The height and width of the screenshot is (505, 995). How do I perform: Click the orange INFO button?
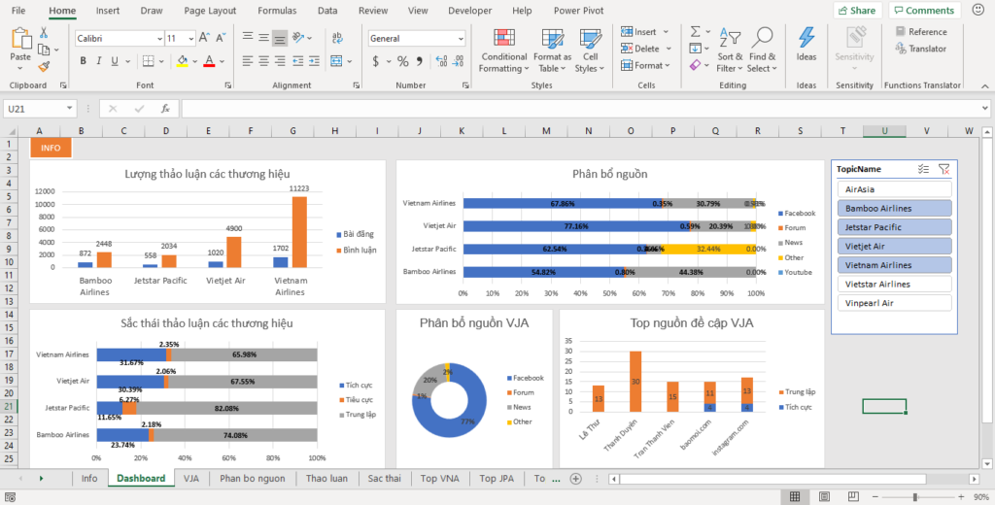point(51,148)
